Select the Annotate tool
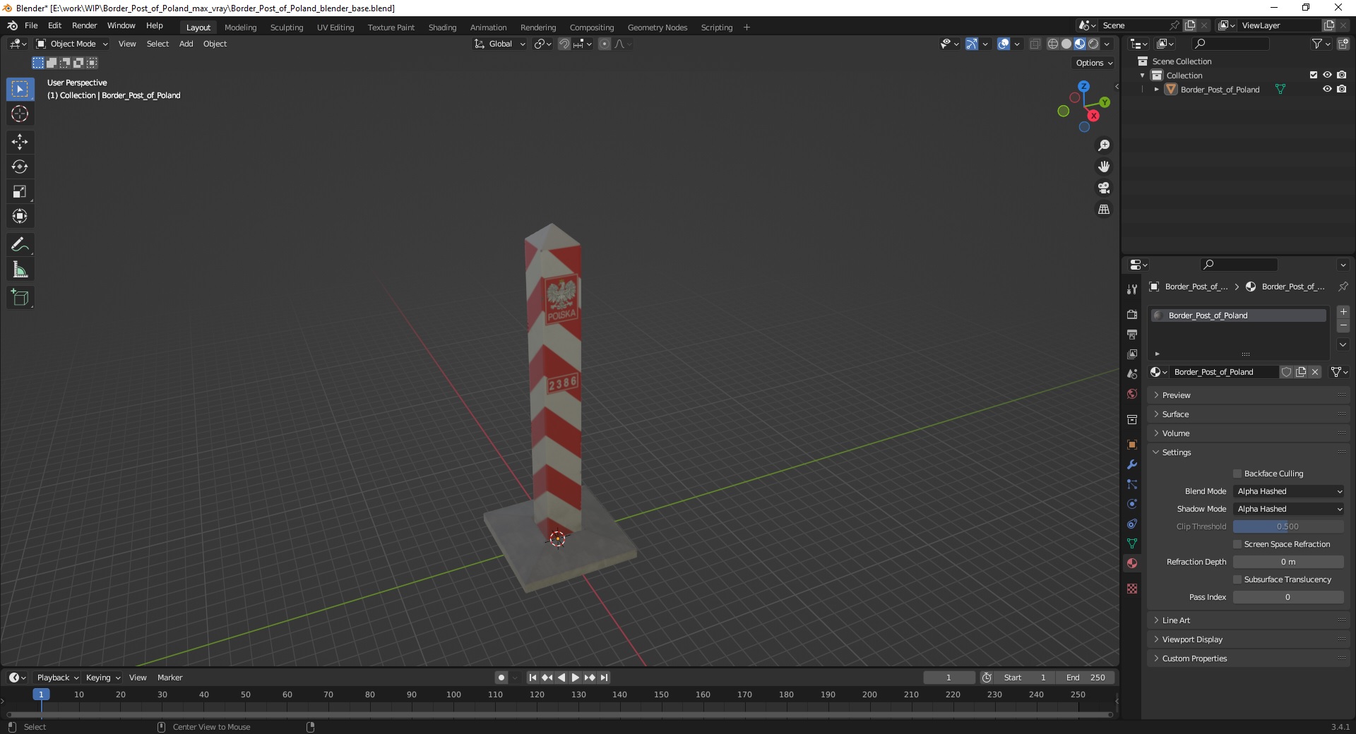This screenshot has height=734, width=1356. [x=20, y=245]
